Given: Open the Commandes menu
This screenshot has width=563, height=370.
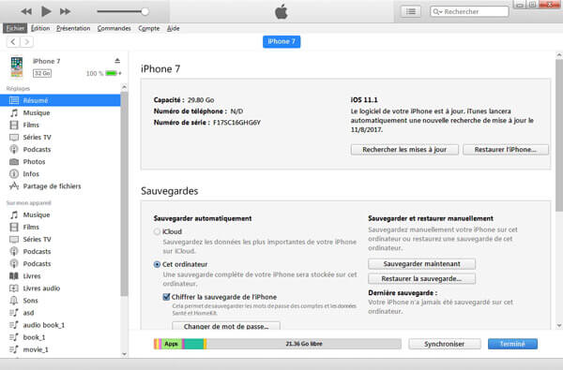Looking at the screenshot, I should (114, 28).
